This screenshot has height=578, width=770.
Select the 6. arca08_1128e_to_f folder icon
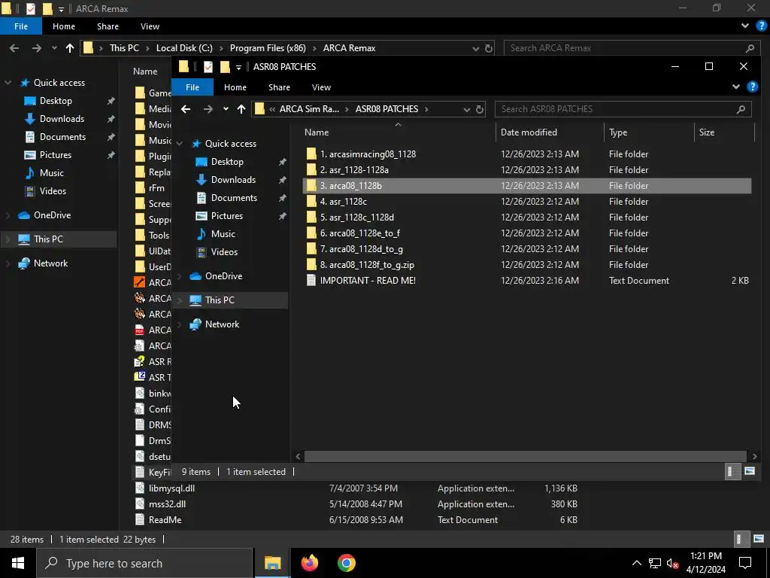pyautogui.click(x=311, y=233)
